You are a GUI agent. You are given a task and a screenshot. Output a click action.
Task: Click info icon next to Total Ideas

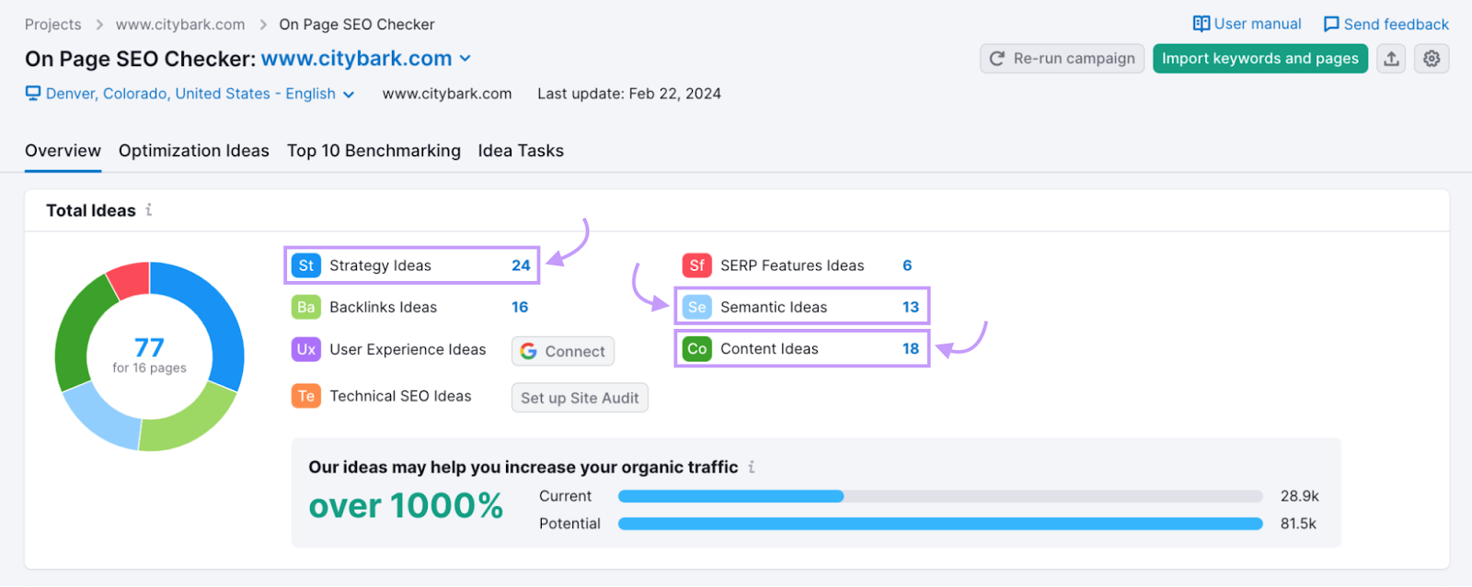pos(149,210)
